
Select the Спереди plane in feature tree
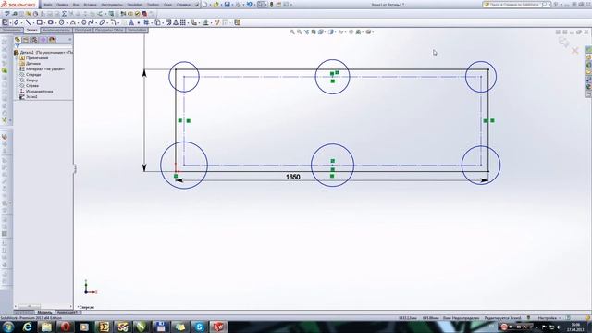pyautogui.click(x=33, y=75)
